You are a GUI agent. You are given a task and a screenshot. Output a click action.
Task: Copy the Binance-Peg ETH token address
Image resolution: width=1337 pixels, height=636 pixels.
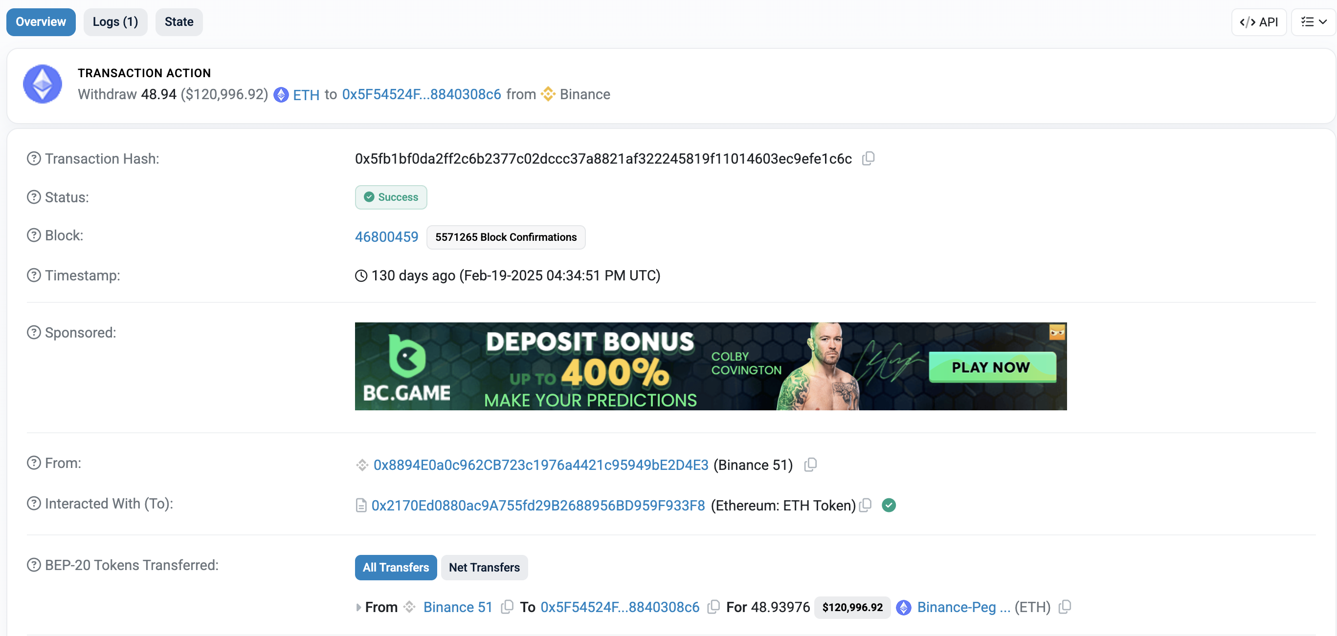tap(1065, 607)
